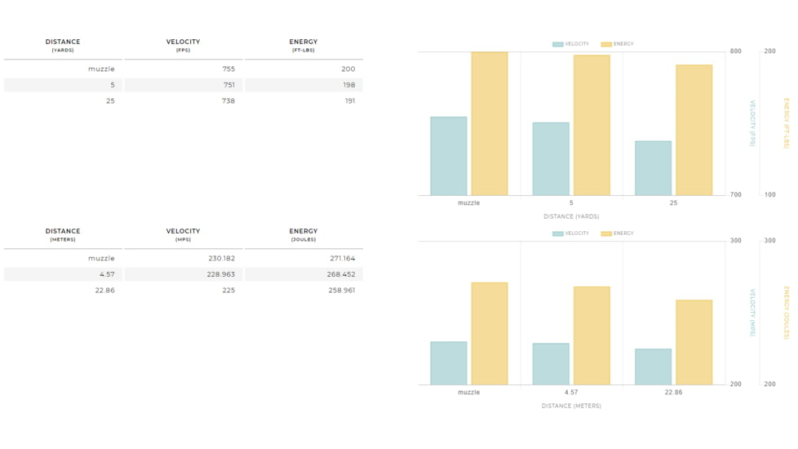Select the 4.57-meter energy bar
The image size is (798, 449).
click(592, 336)
